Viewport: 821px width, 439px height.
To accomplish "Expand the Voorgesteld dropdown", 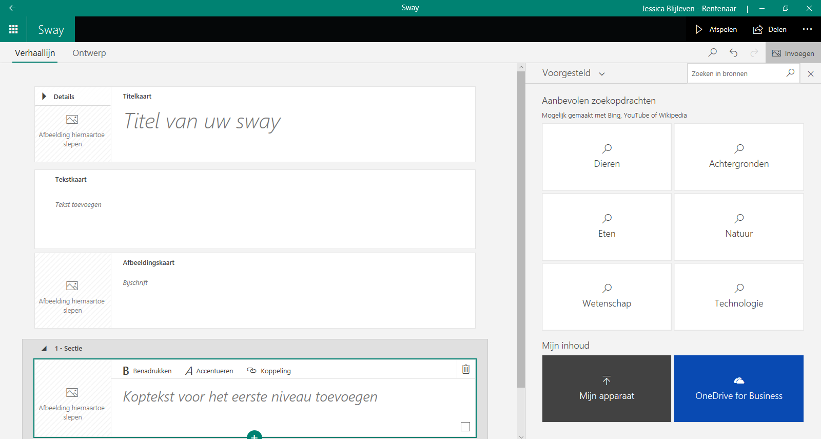I will 573,73.
